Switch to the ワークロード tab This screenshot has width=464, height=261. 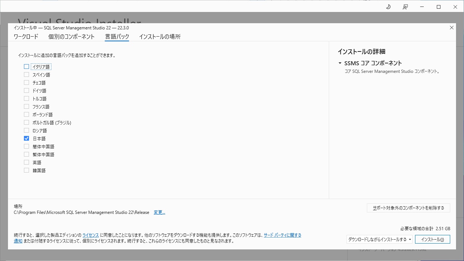pyautogui.click(x=25, y=37)
